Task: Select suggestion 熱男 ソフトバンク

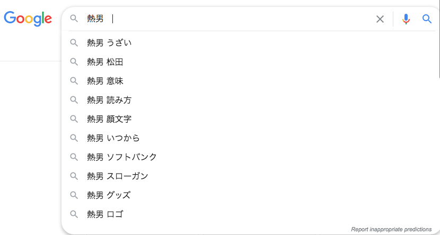Action: click(121, 157)
